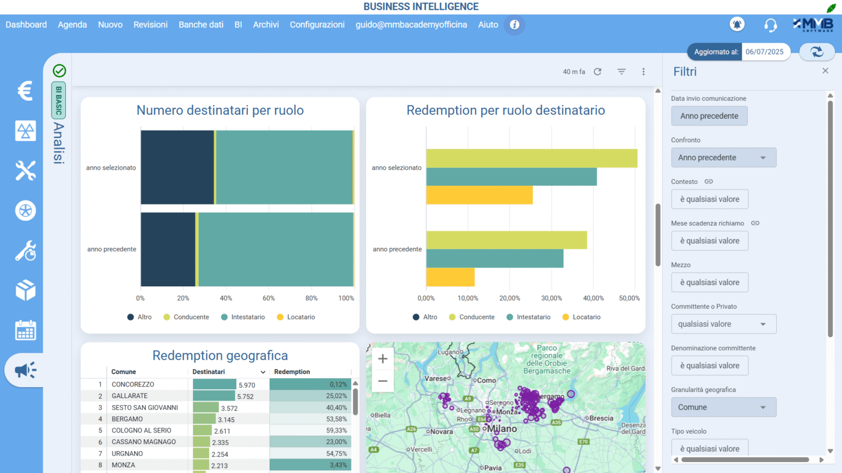Open the Banche dati menu
The height and width of the screenshot is (473, 842).
(201, 25)
